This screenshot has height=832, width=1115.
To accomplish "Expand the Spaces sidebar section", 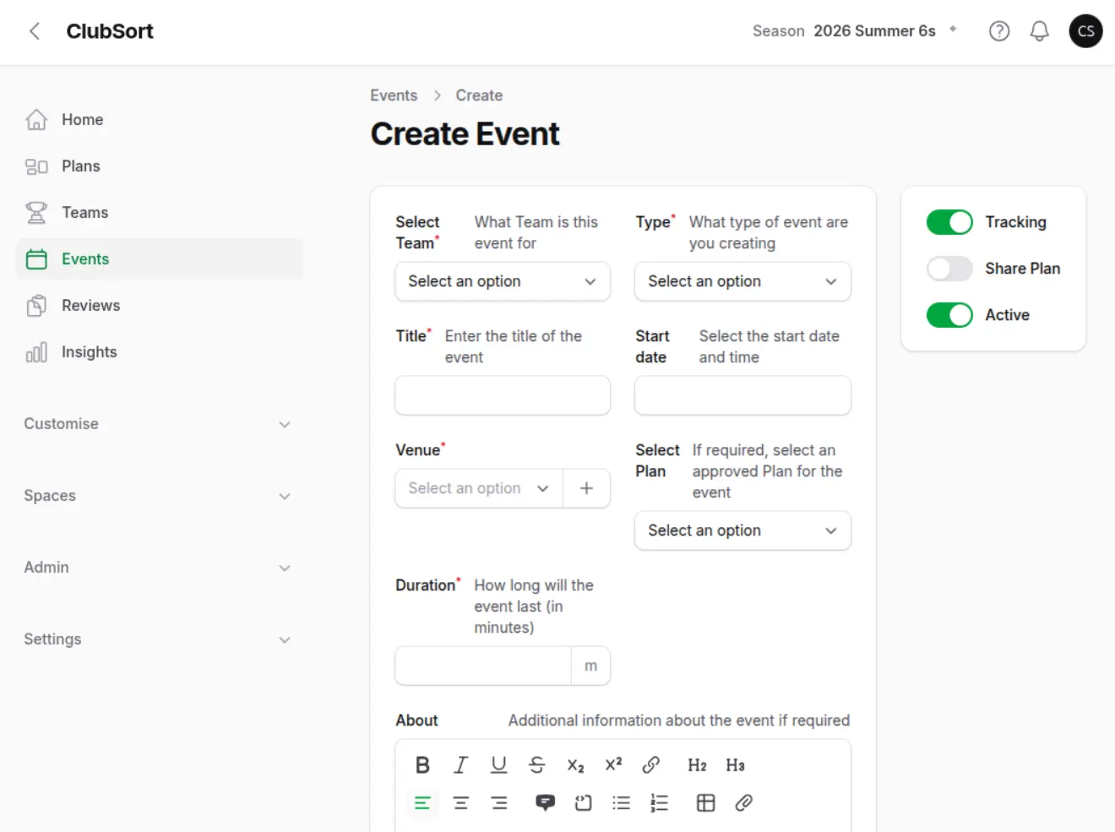I will (x=158, y=496).
